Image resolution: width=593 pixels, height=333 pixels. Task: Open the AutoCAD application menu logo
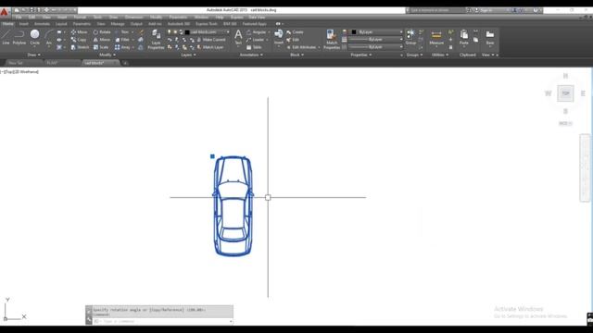(x=5, y=12)
